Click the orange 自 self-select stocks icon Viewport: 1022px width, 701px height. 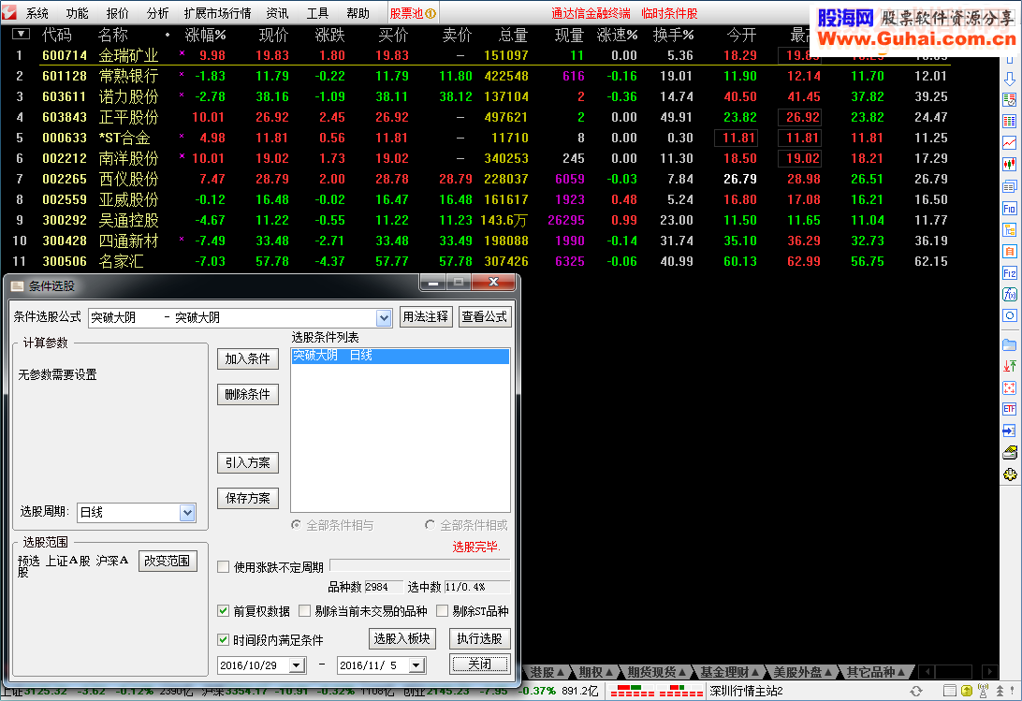point(1010,251)
